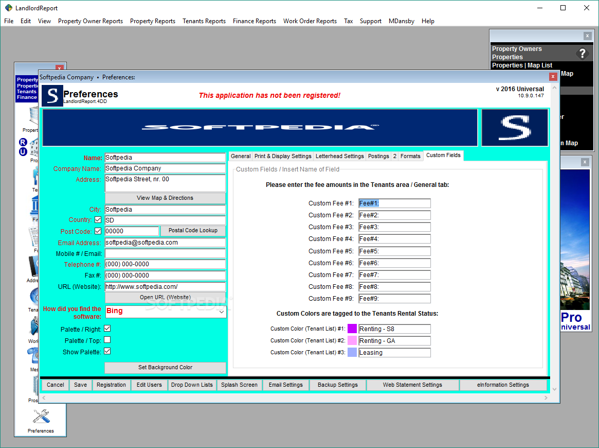Open the Finance Reports menu
This screenshot has width=599, height=448.
(255, 21)
